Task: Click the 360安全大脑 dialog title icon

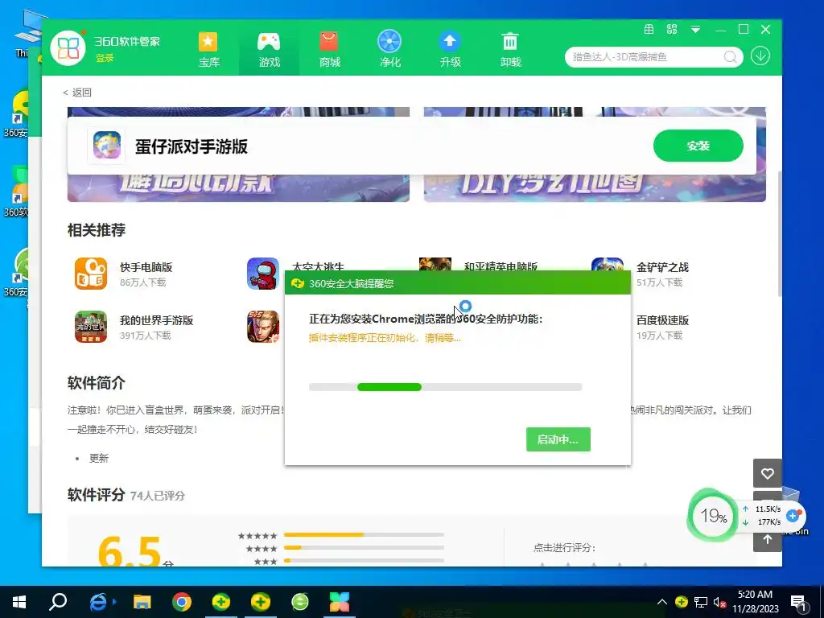Action: 298,283
